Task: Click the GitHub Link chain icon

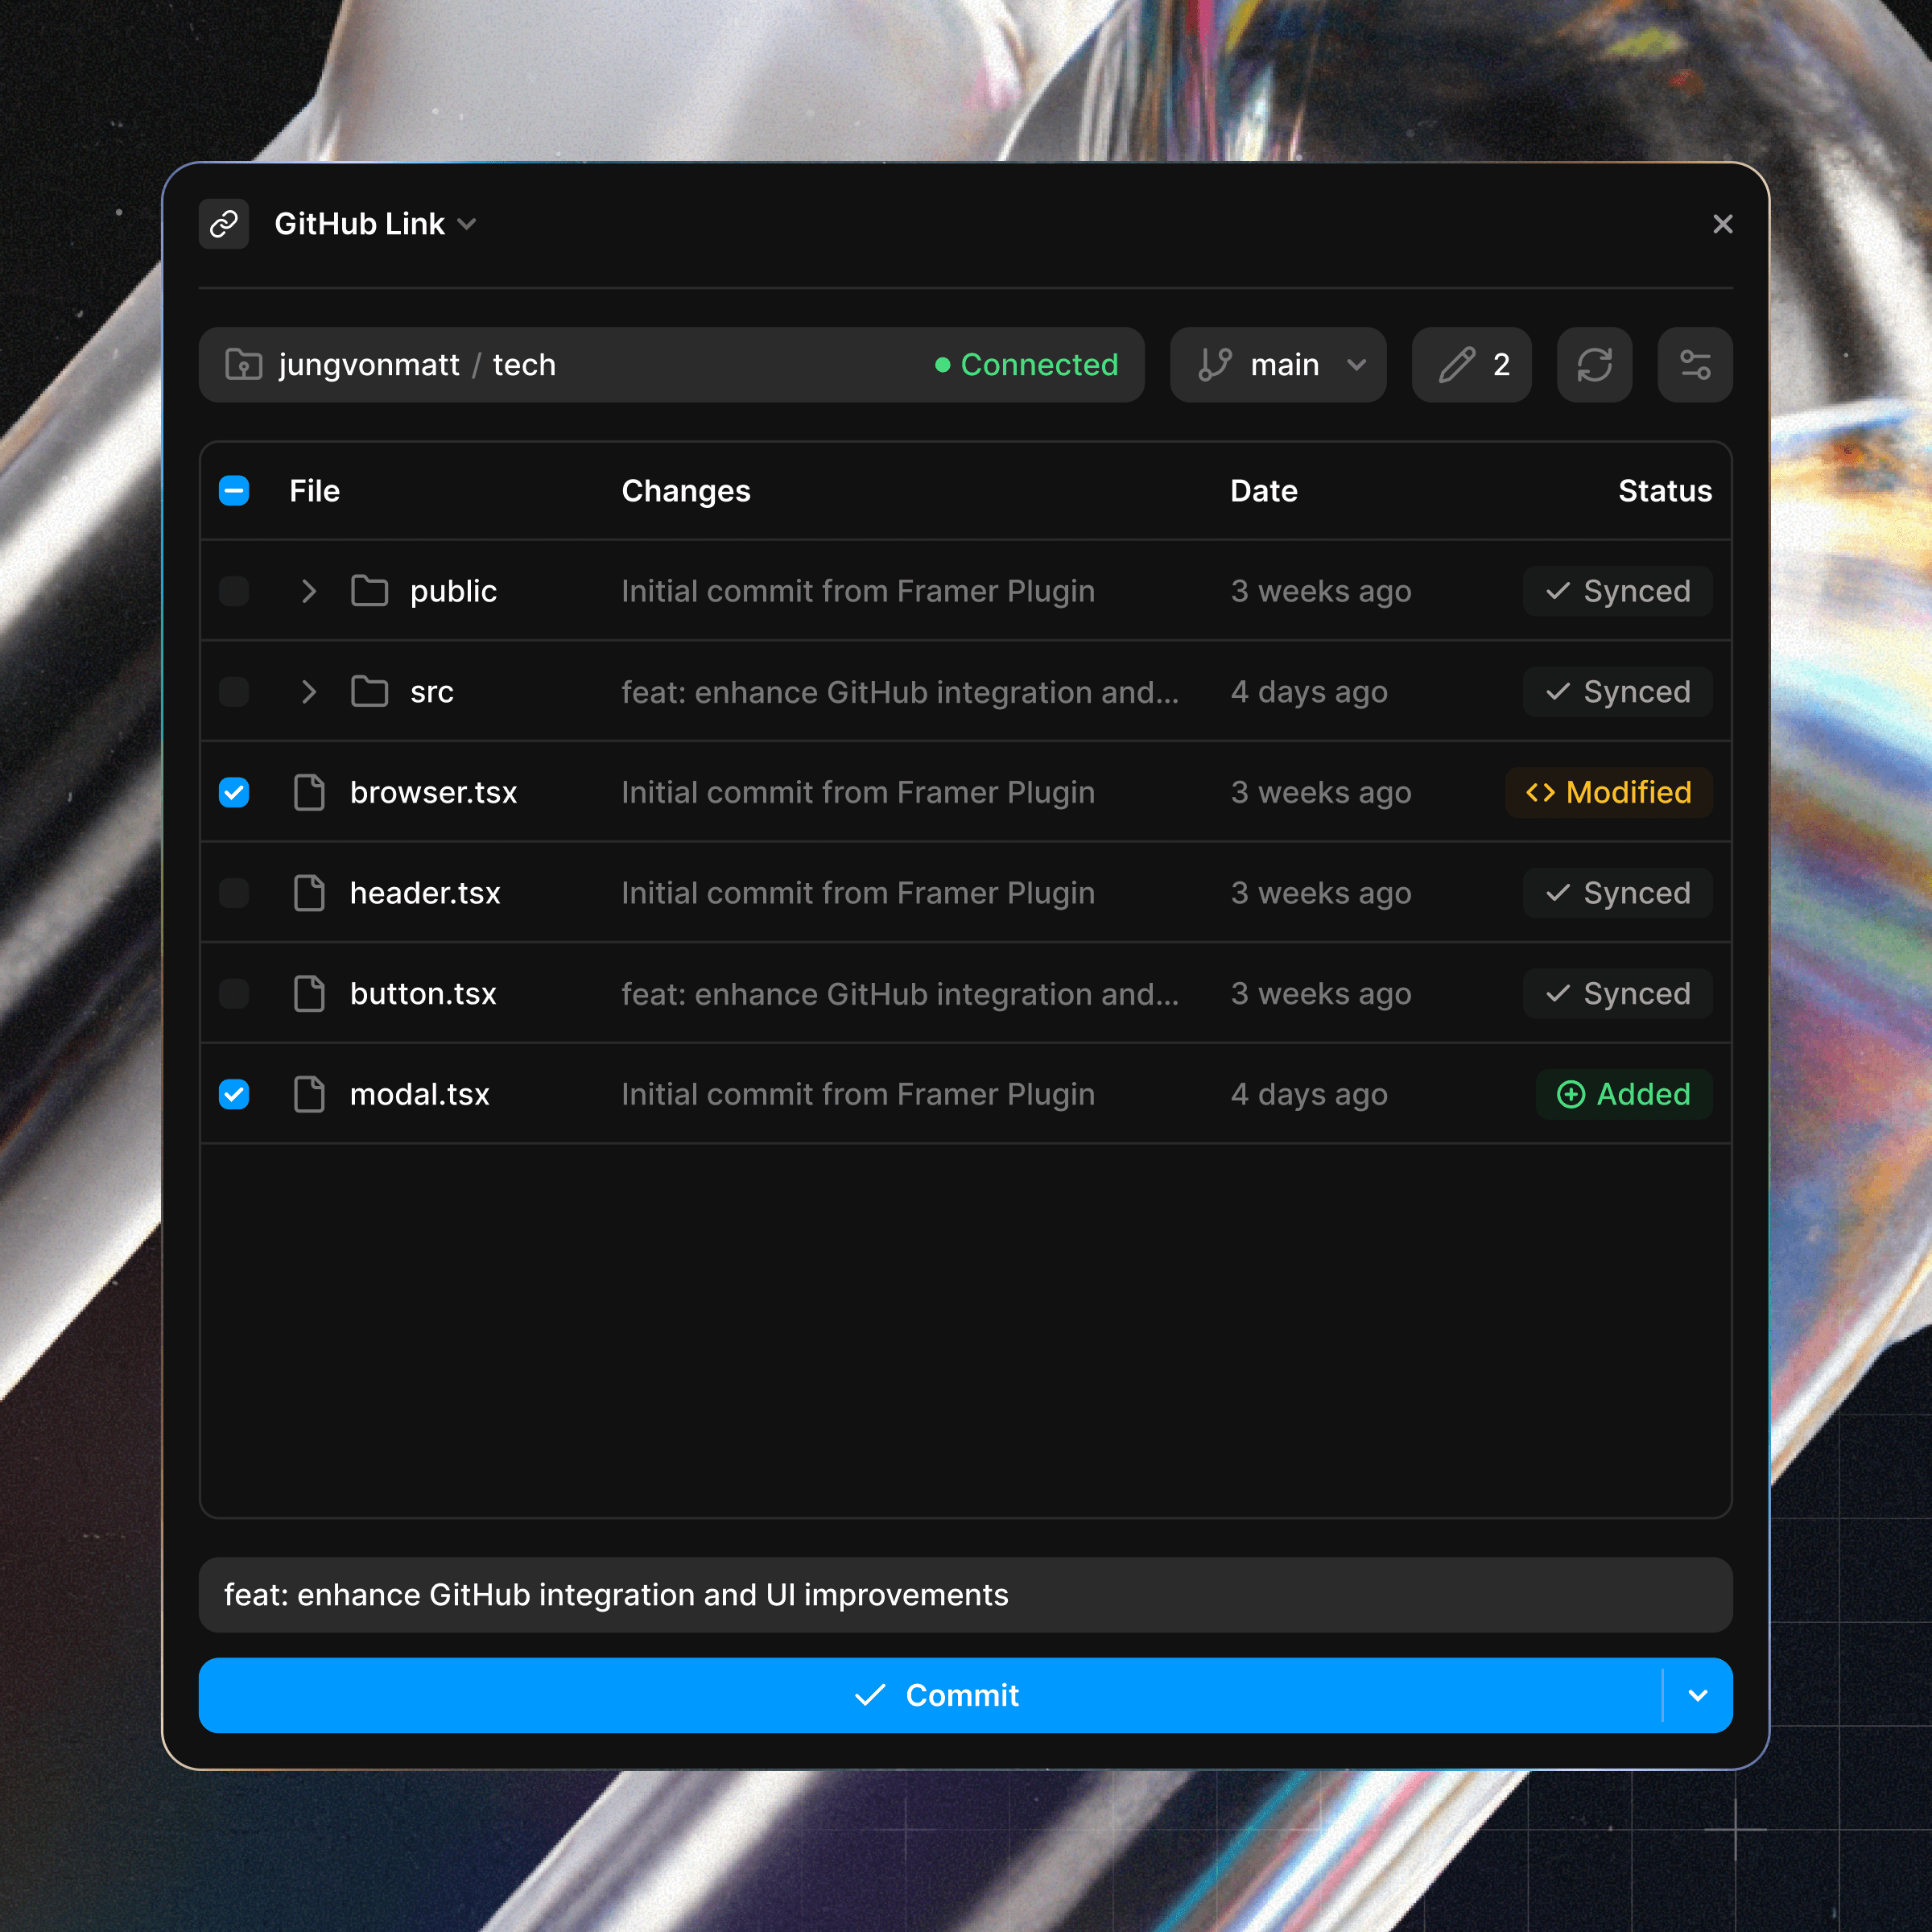Action: [x=224, y=224]
